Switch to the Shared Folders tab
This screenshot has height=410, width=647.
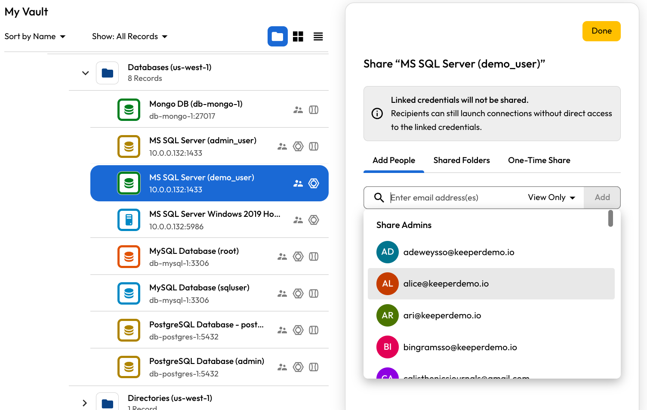point(462,160)
